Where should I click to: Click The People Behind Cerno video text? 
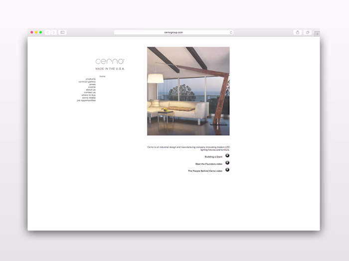click(205, 171)
